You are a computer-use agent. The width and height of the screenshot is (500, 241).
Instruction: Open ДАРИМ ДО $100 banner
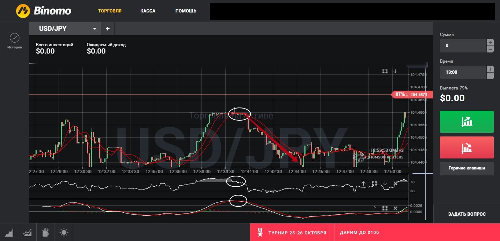pyautogui.click(x=359, y=233)
